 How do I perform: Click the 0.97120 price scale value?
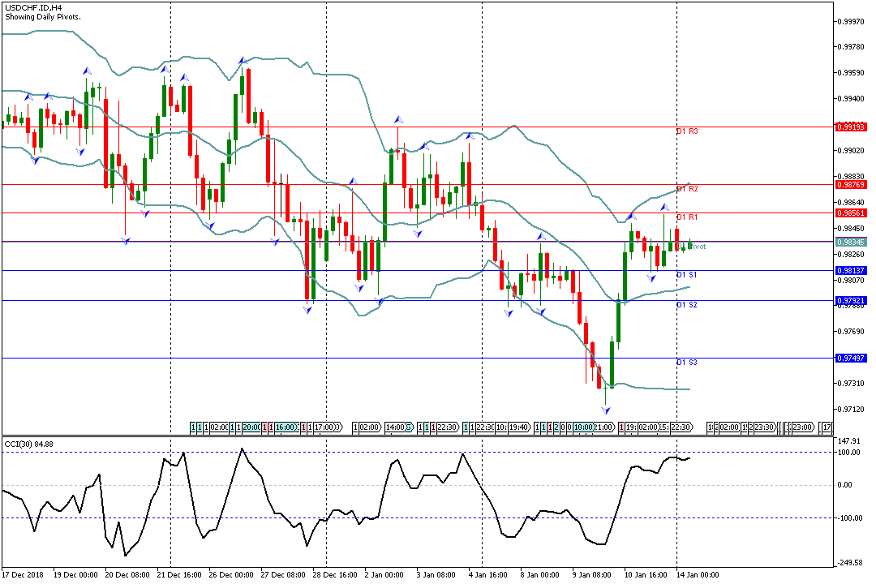pos(852,409)
